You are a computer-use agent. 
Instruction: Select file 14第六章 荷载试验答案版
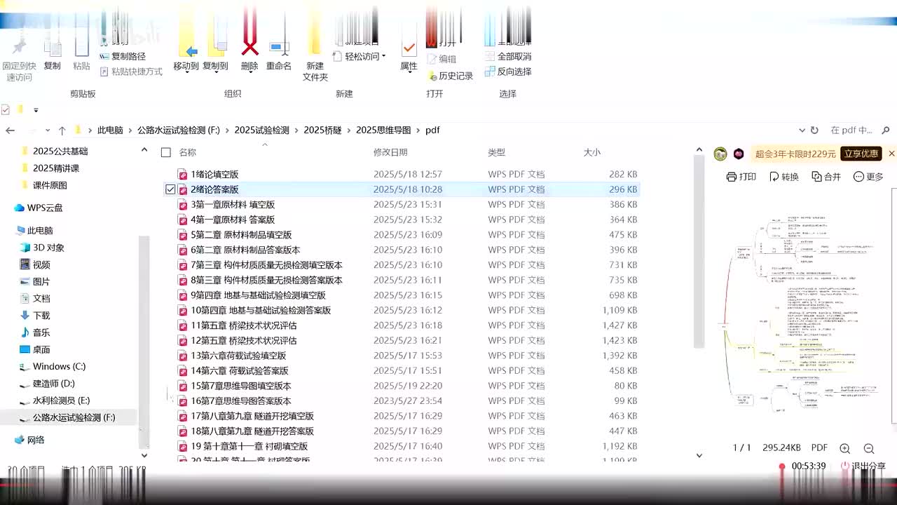click(240, 370)
